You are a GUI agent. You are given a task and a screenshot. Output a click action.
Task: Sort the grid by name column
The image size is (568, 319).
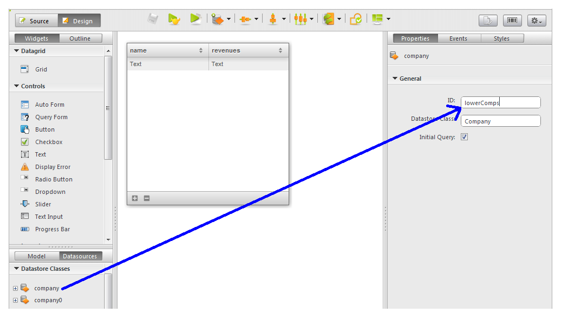click(x=201, y=50)
